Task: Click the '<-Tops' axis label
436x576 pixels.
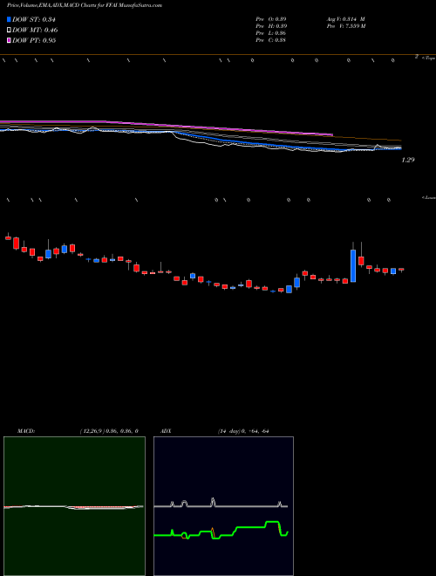Action: 428,58
